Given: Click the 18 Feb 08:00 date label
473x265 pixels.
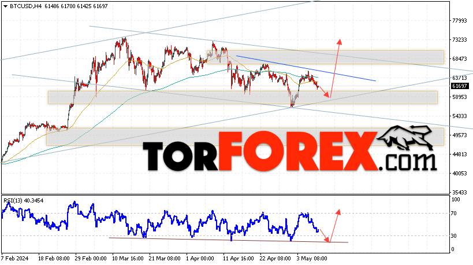Looking at the screenshot, I should tap(54, 259).
